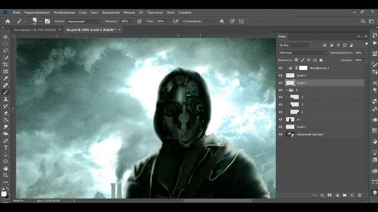Select the Zoom magnifier tool
Screen dimensions: 378x212
point(5,175)
